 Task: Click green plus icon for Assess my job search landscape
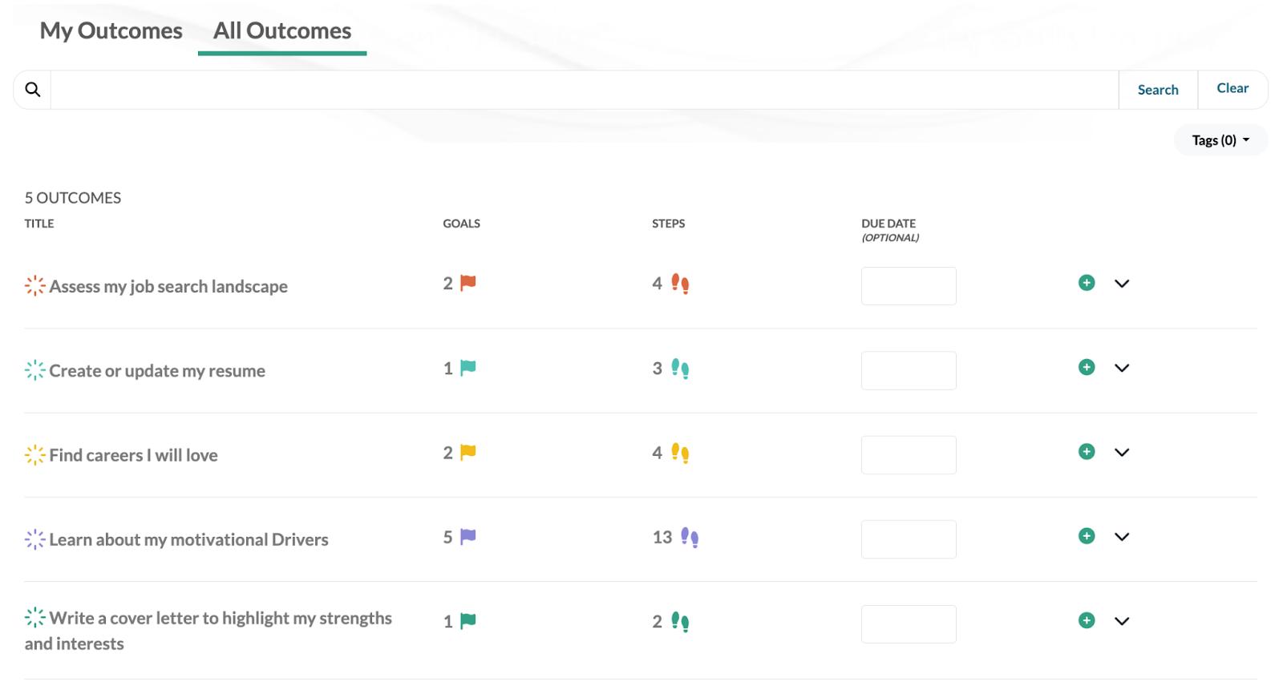pos(1087,283)
